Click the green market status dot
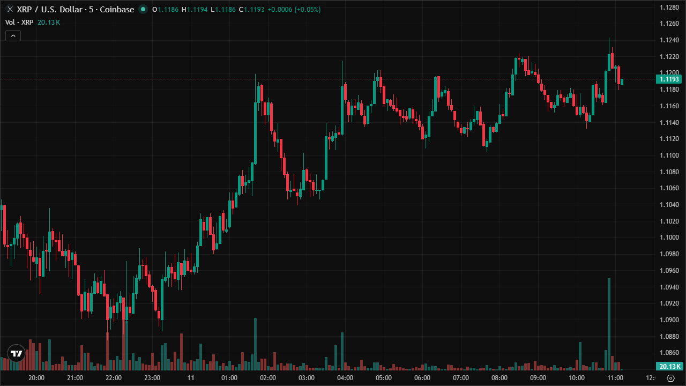This screenshot has width=686, height=386. [x=143, y=9]
